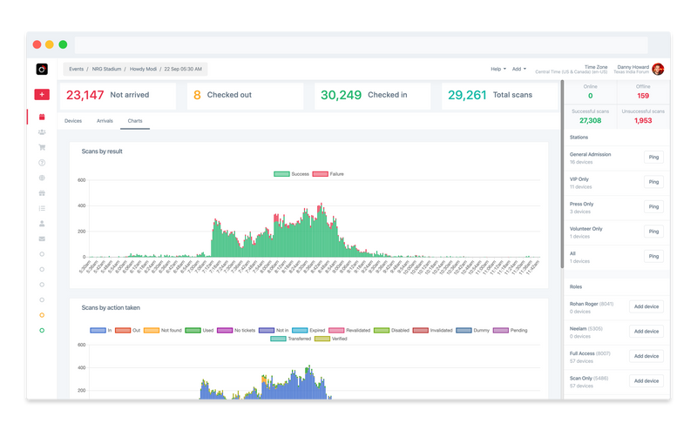This screenshot has height=430, width=697.
Task: Open the gift box icon in sidebar
Action: (42, 192)
